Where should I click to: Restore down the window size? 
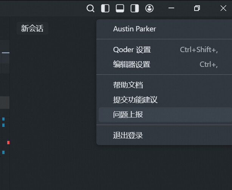point(197,8)
